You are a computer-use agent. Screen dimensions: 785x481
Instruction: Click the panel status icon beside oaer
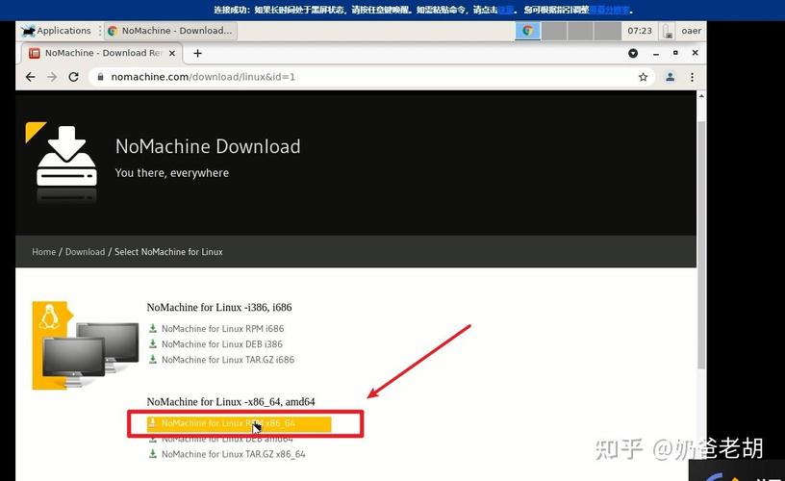pos(668,32)
